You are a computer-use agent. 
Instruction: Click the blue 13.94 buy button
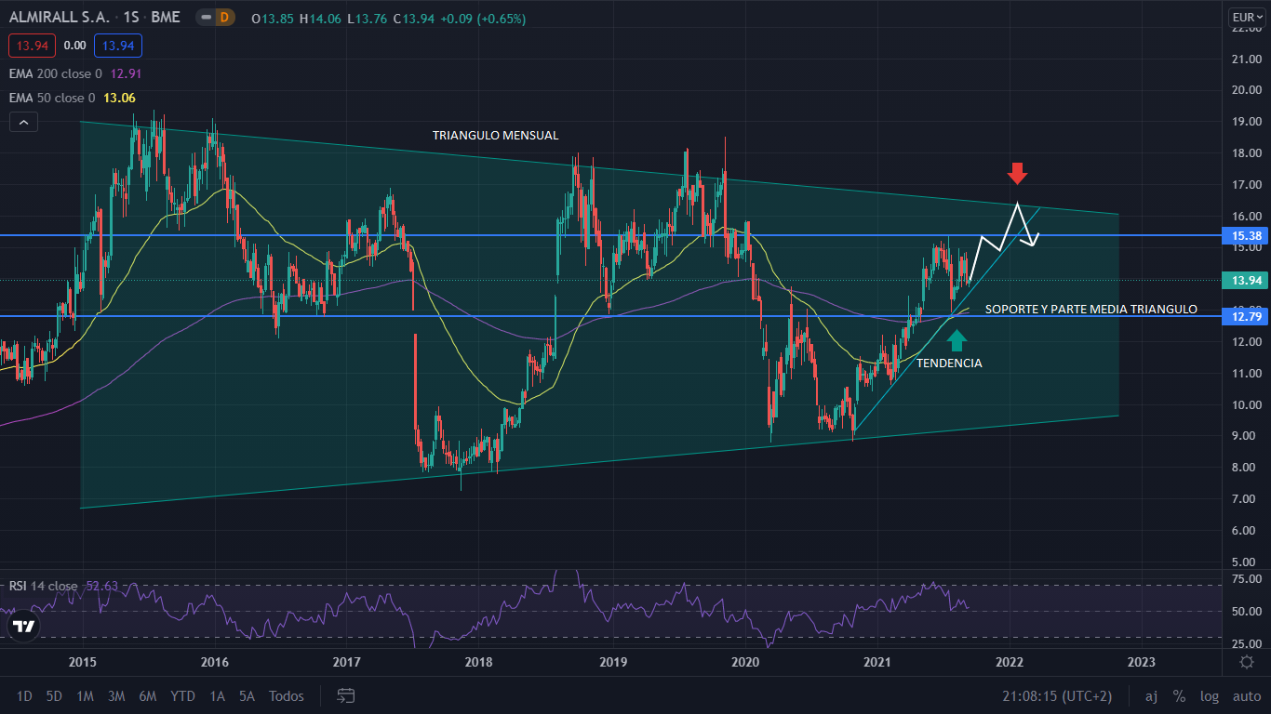click(117, 46)
